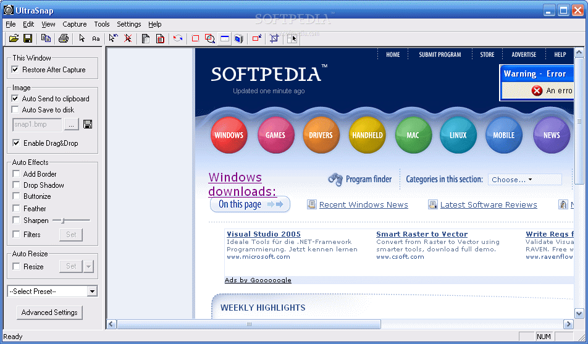Select the Aa text tool
Image resolution: width=588 pixels, height=344 pixels.
coord(96,38)
